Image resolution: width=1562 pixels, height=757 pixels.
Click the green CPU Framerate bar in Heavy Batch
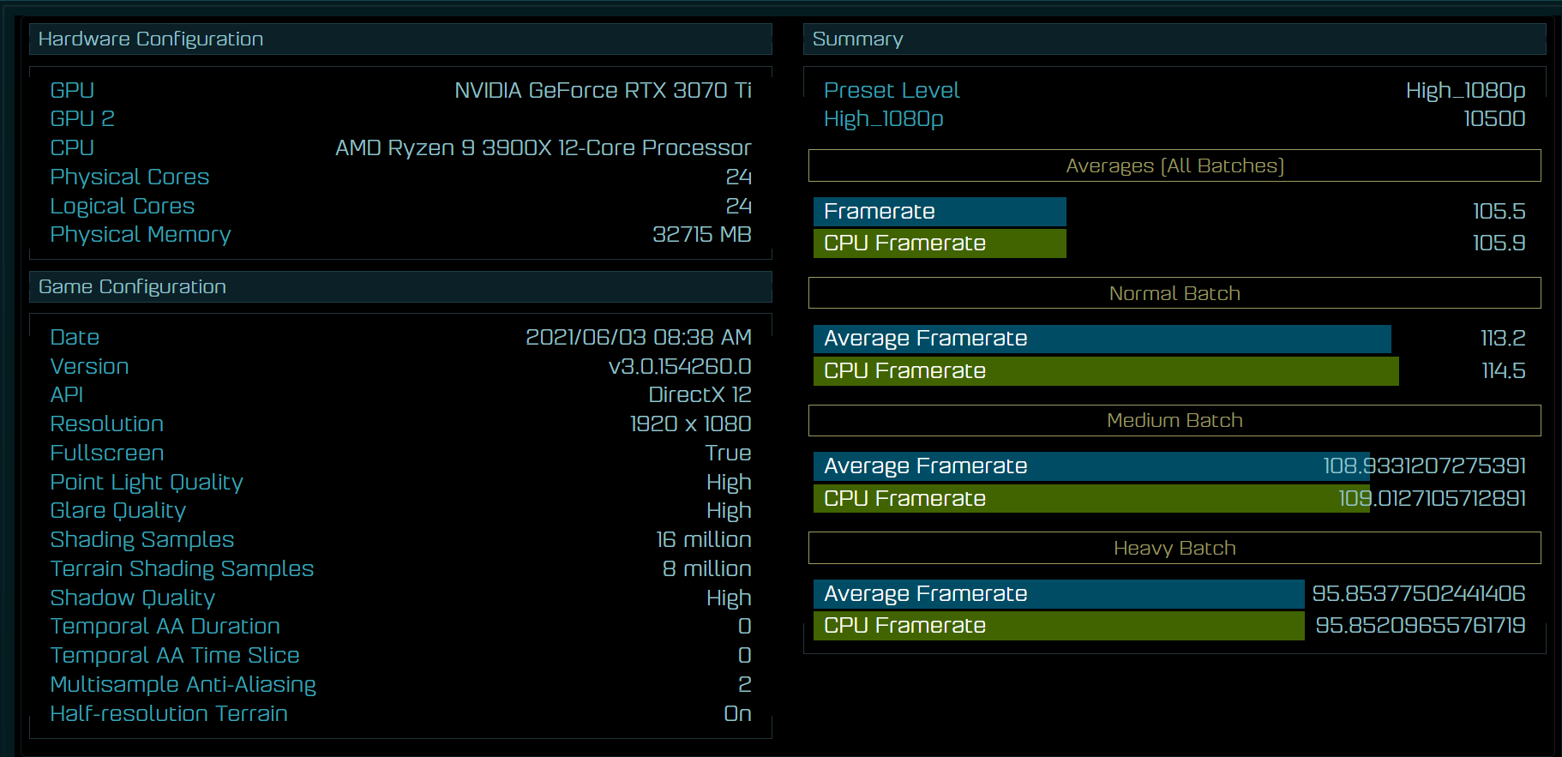[x=1058, y=626]
